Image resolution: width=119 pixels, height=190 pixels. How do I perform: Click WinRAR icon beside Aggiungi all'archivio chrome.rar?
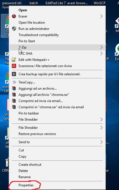pos(14,95)
